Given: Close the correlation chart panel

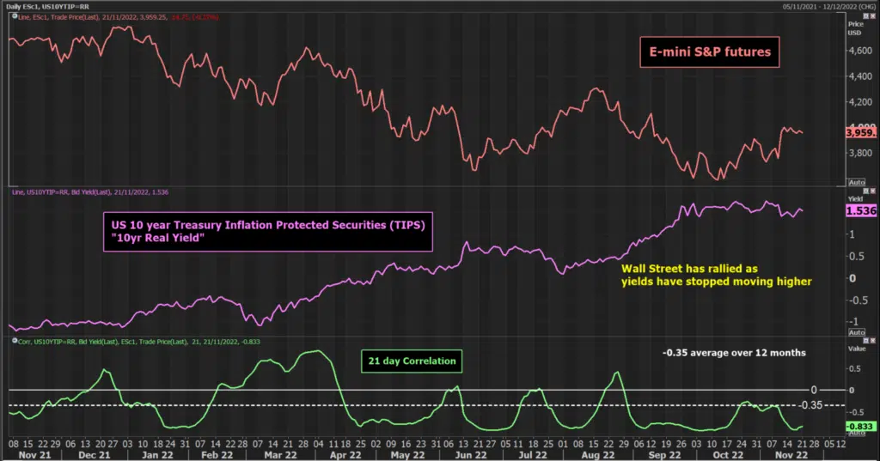Looking at the screenshot, I should click(x=873, y=341).
